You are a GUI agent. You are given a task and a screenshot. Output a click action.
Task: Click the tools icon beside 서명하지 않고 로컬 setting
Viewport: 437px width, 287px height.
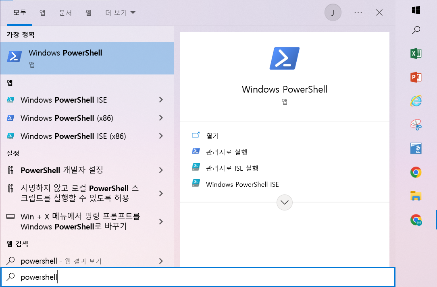click(10, 188)
